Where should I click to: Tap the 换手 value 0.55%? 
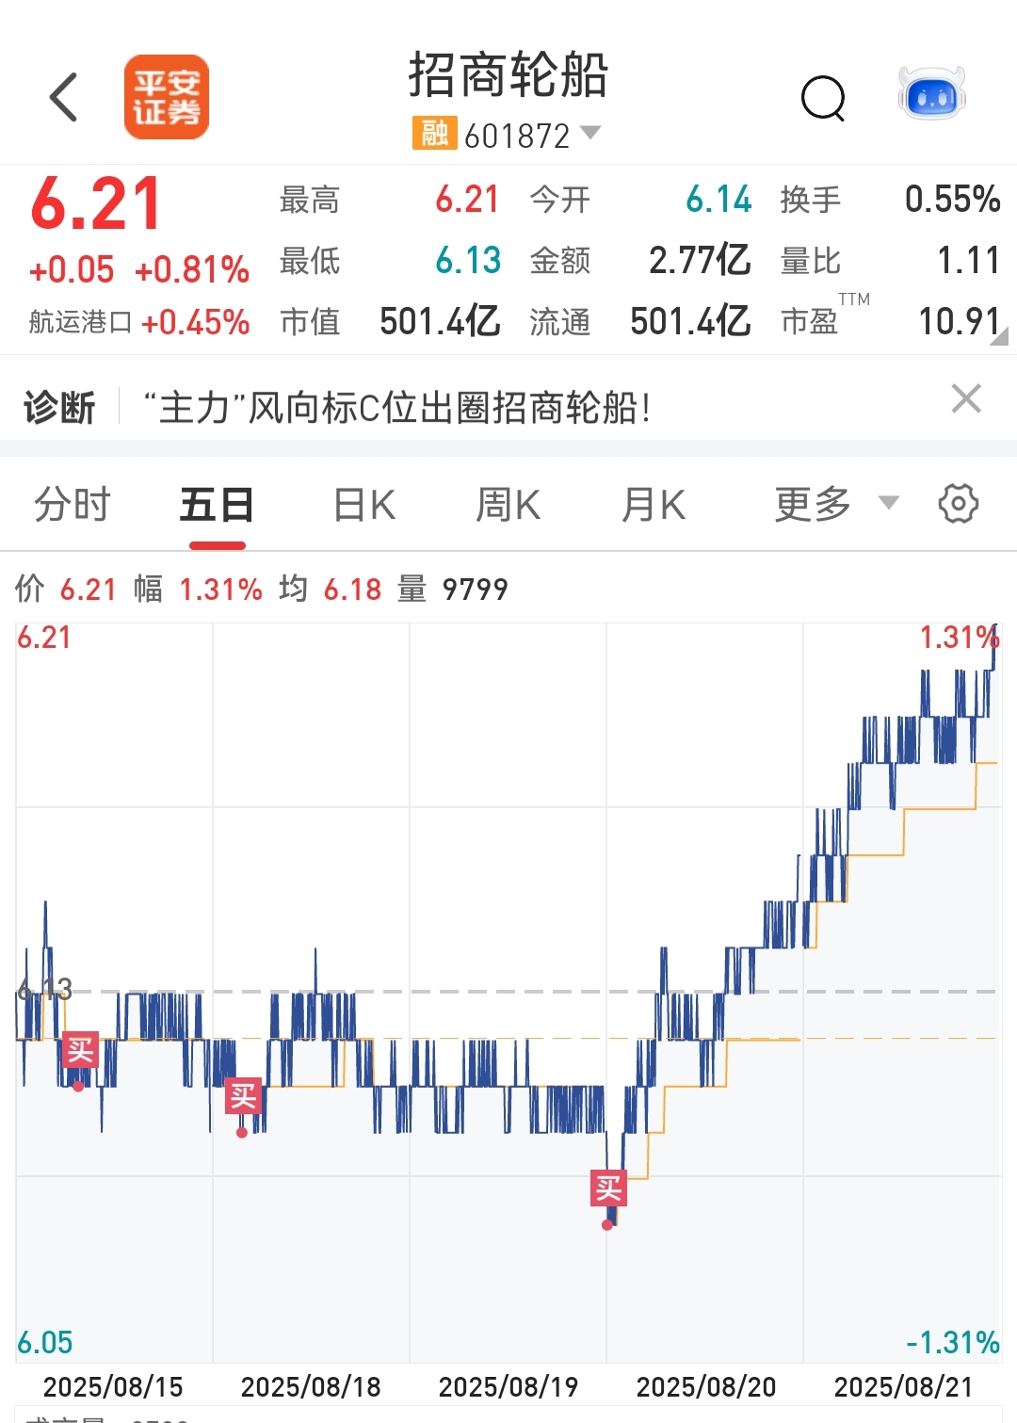pyautogui.click(x=952, y=200)
